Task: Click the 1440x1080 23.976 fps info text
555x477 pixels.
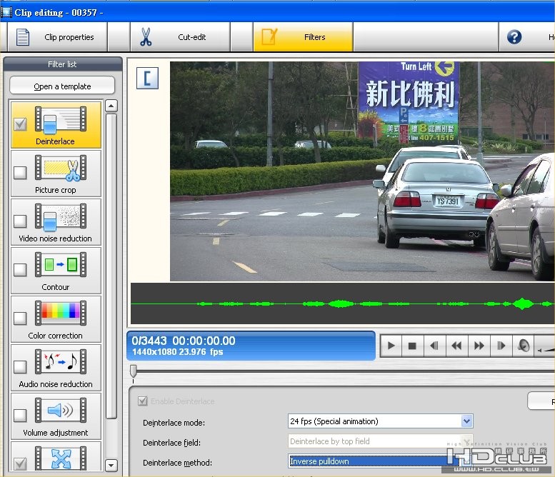Action: (178, 352)
